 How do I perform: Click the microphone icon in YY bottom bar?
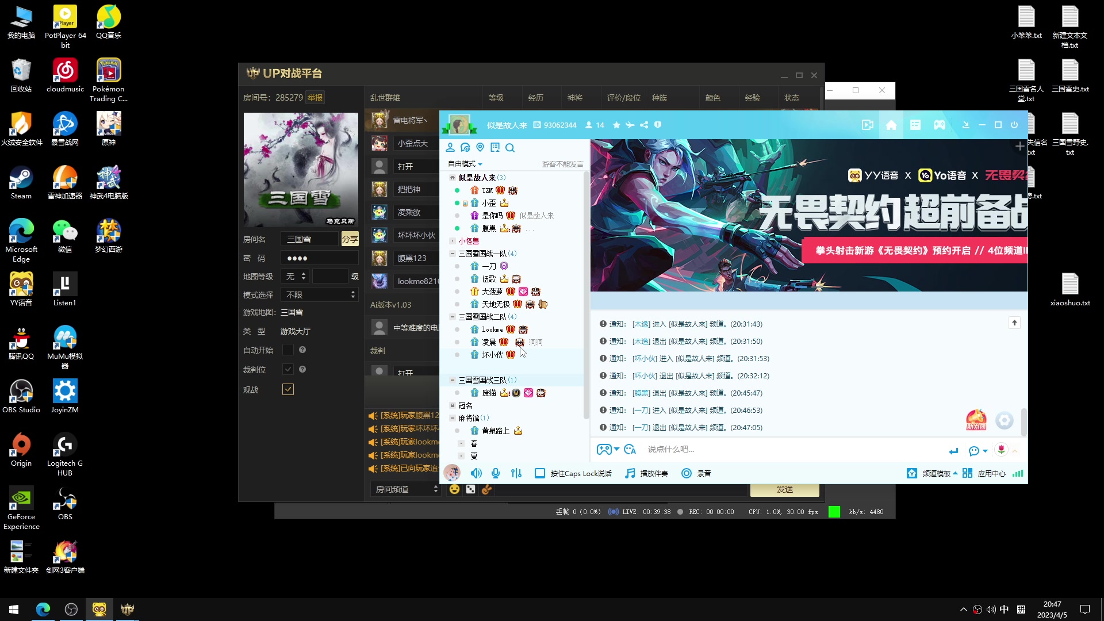coord(495,473)
